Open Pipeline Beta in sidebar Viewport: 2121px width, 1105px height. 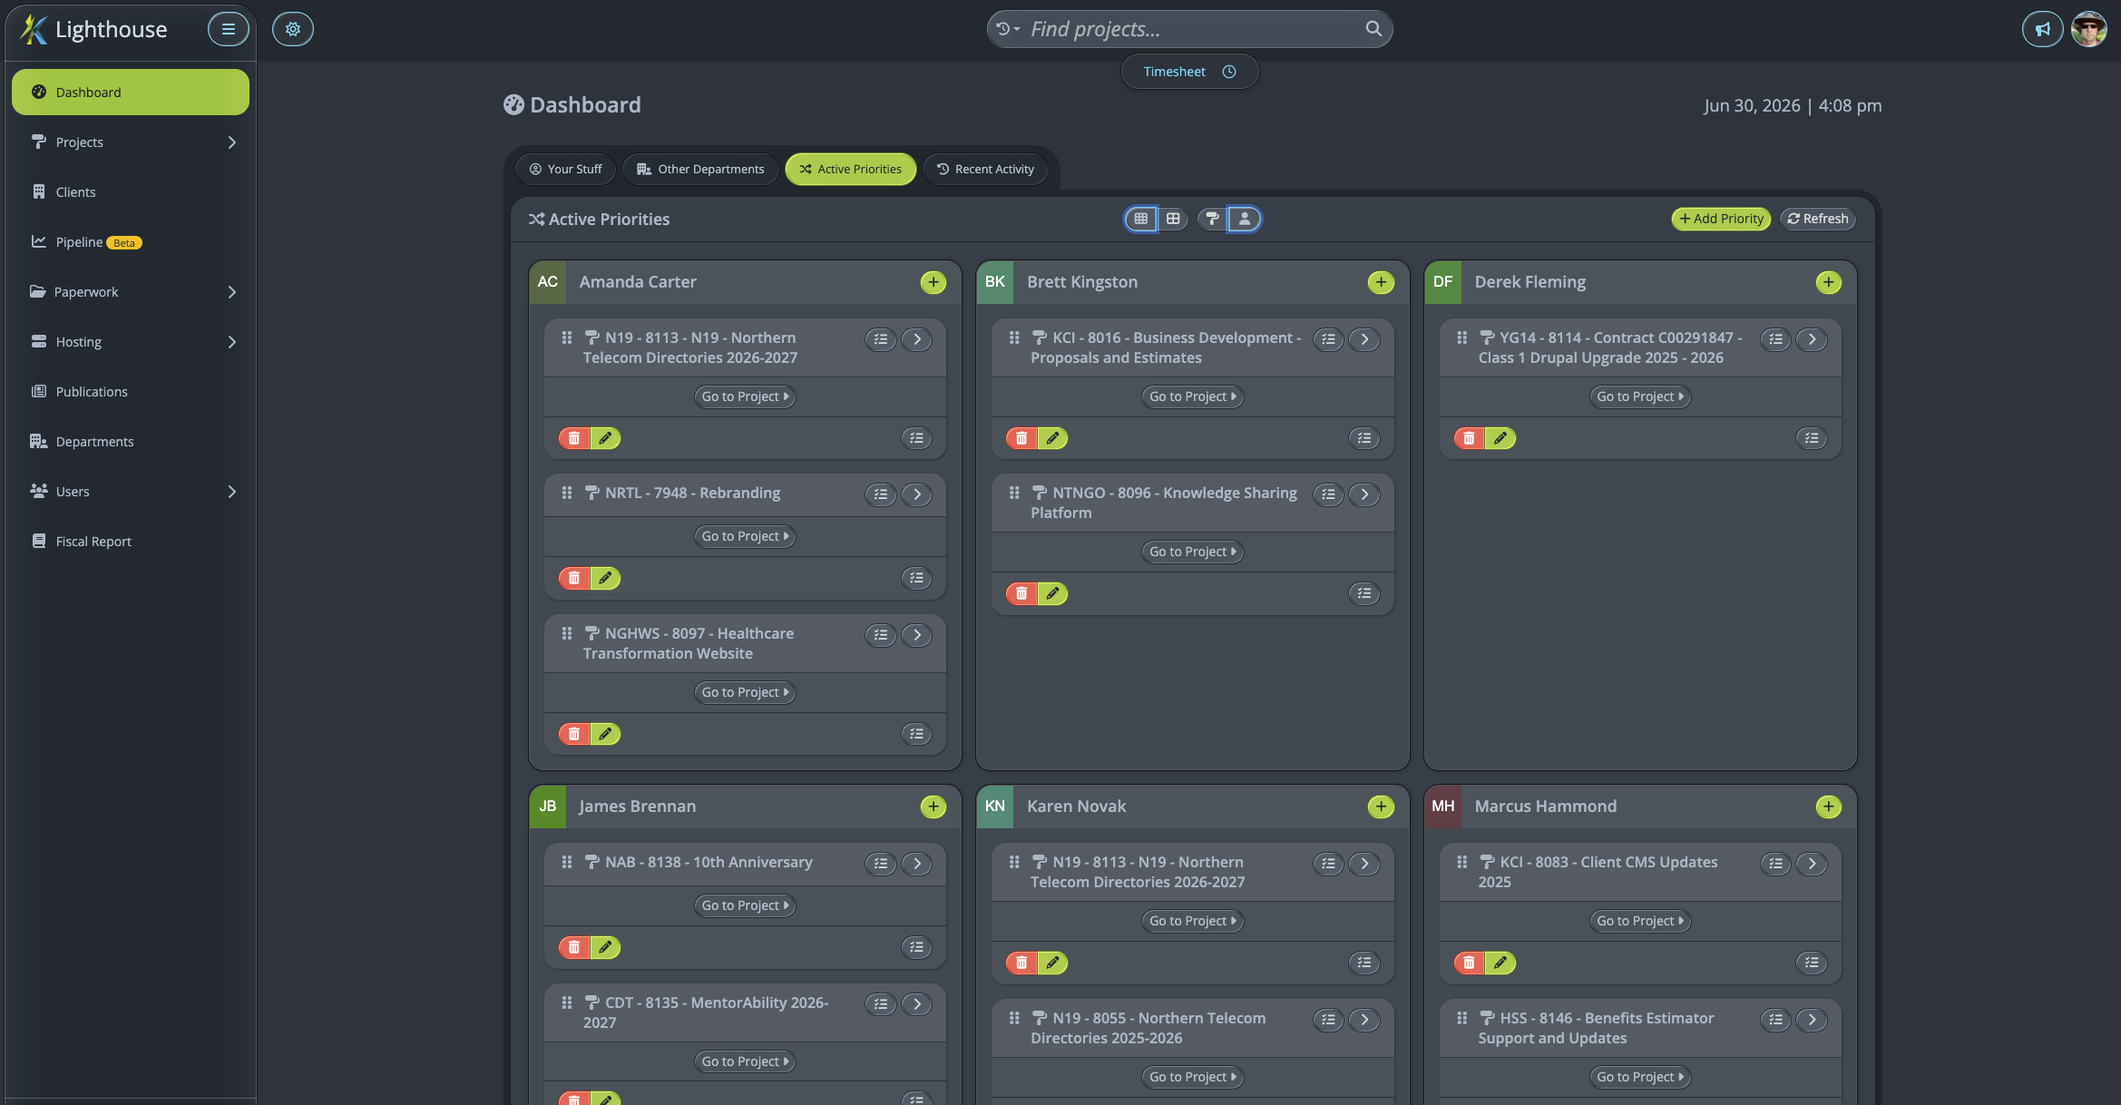pyautogui.click(x=131, y=242)
